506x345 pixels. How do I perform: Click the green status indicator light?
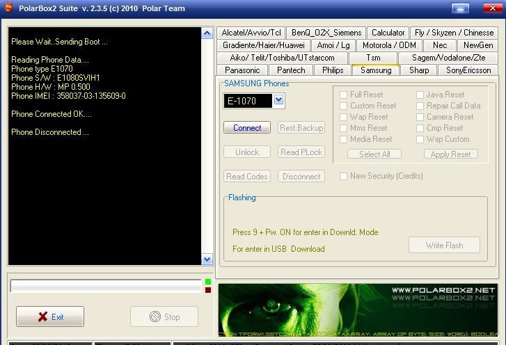pyautogui.click(x=208, y=282)
